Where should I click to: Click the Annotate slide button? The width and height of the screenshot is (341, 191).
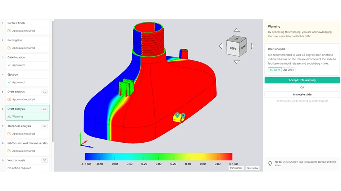(x=302, y=95)
